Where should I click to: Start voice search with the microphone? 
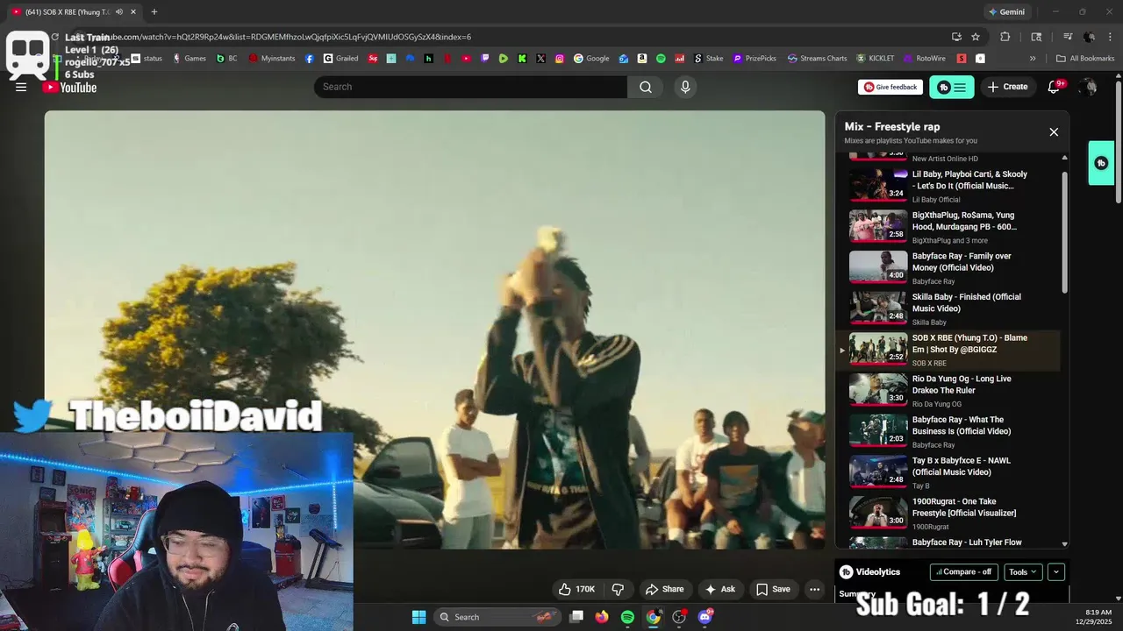click(685, 87)
